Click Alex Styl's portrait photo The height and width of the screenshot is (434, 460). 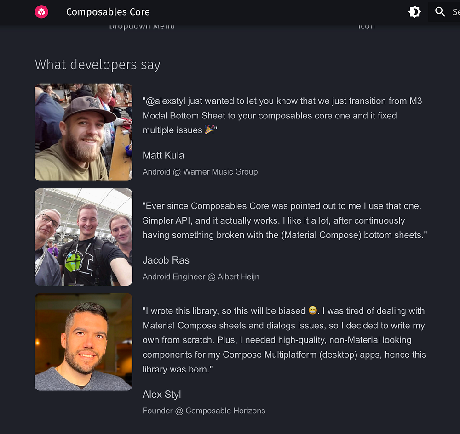click(x=84, y=342)
